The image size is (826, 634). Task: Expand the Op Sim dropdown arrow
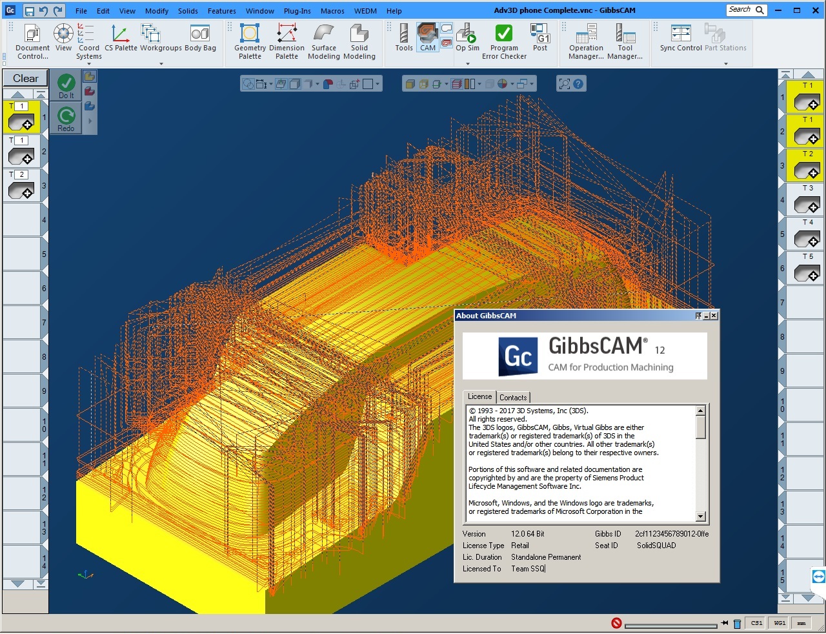[x=468, y=64]
